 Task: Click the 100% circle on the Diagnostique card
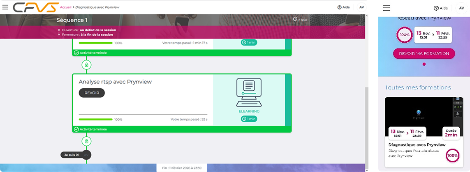(452, 156)
